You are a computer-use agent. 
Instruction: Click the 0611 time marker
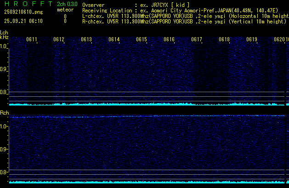(x=32, y=40)
